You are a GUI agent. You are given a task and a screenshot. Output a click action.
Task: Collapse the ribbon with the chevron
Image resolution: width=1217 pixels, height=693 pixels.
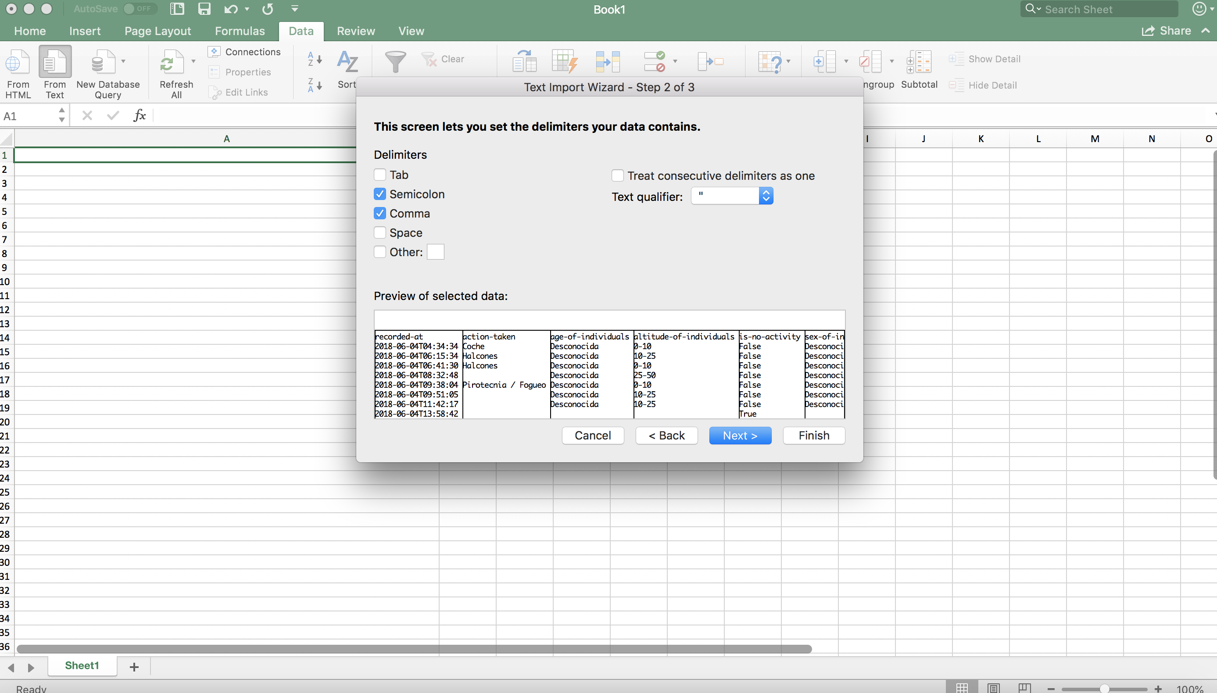pyautogui.click(x=1205, y=31)
